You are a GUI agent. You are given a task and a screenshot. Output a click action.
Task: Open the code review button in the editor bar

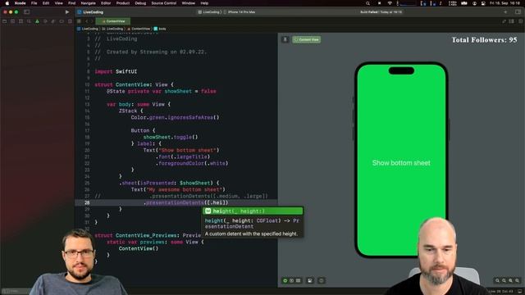504,21
